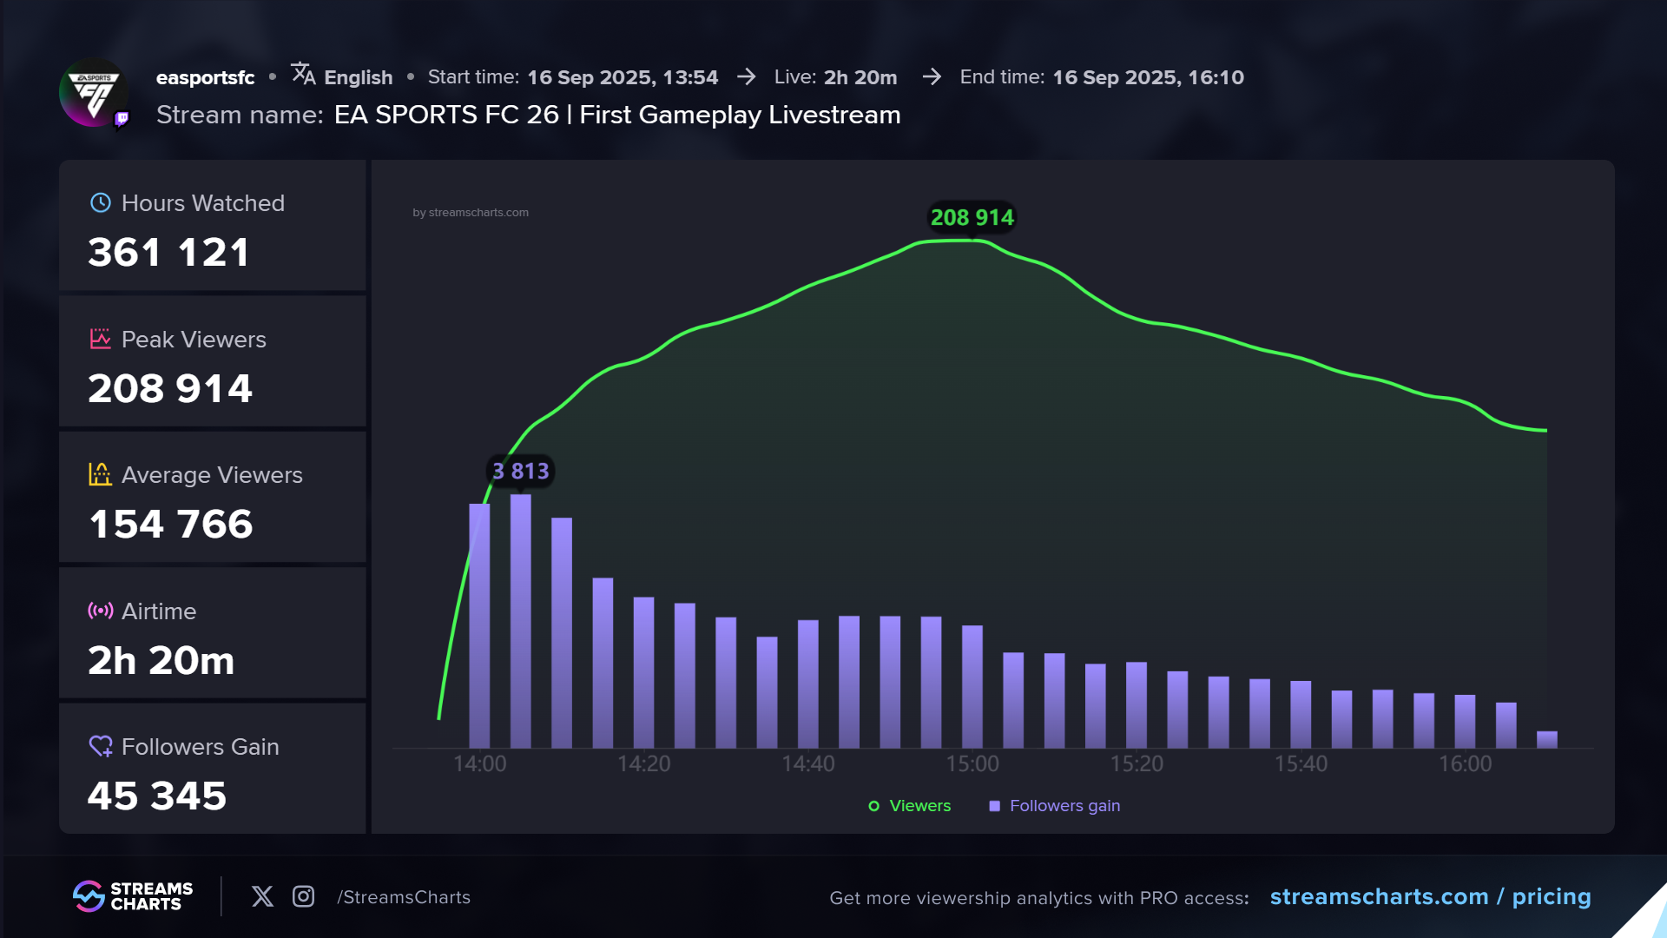
Task: Toggle the Followers gain legend series
Action: point(1055,806)
